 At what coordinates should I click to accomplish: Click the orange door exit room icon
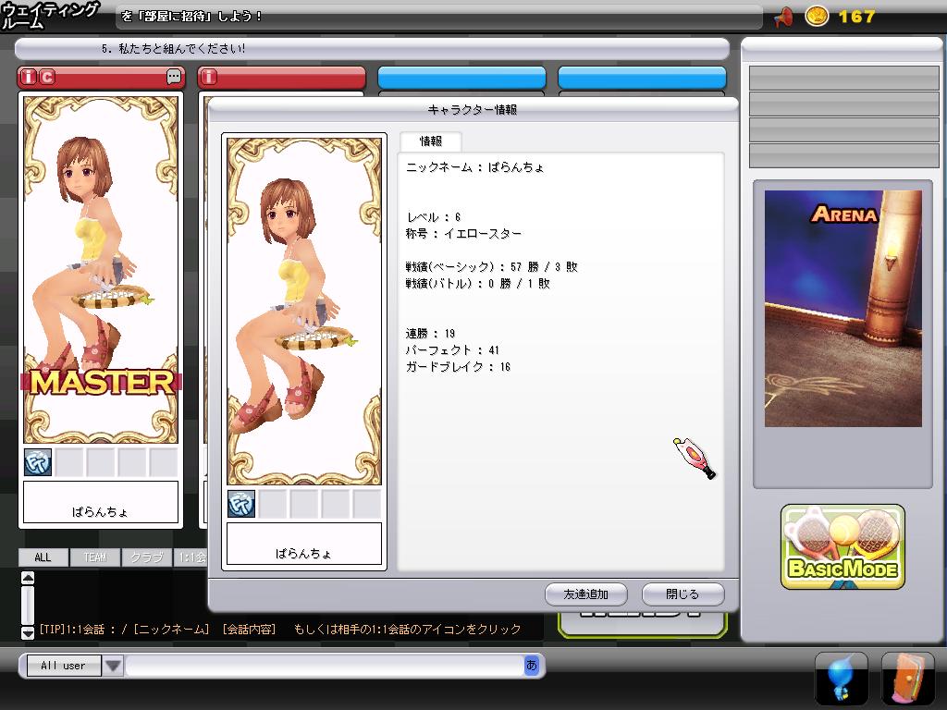pyautogui.click(x=907, y=679)
